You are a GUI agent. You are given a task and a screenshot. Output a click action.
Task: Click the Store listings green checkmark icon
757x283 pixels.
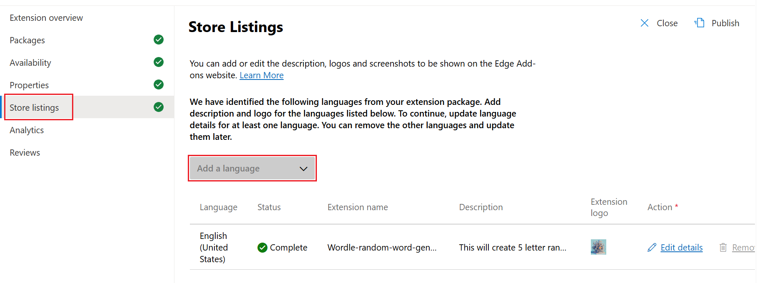pyautogui.click(x=159, y=107)
